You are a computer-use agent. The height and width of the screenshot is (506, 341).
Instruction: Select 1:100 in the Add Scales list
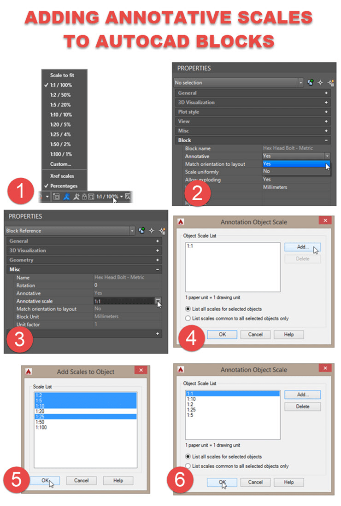click(86, 427)
